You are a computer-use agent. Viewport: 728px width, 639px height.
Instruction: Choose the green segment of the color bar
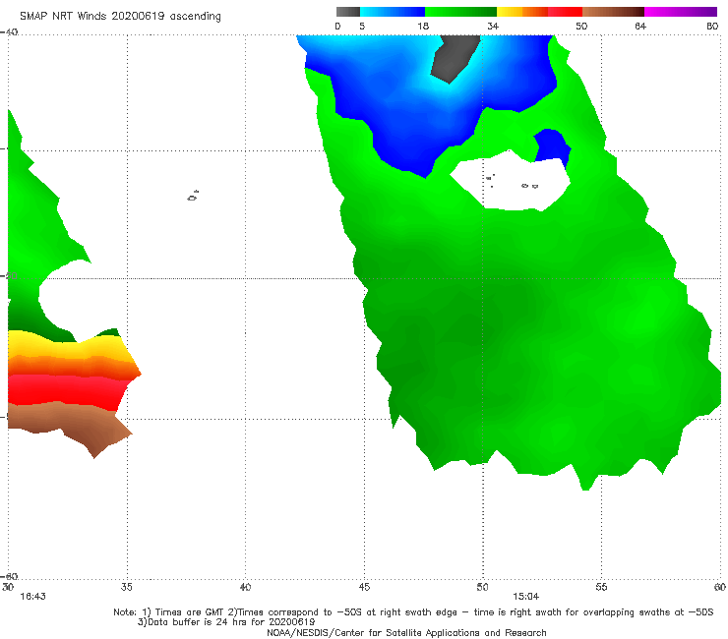(x=460, y=12)
